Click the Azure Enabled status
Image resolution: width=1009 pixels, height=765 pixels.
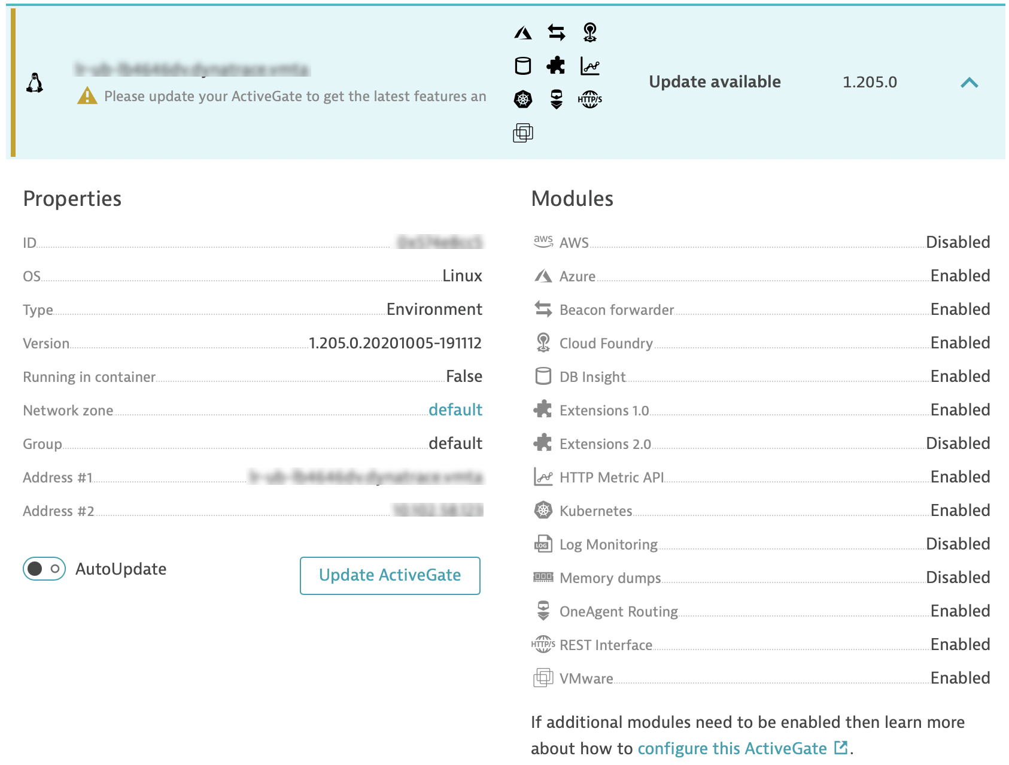click(961, 276)
